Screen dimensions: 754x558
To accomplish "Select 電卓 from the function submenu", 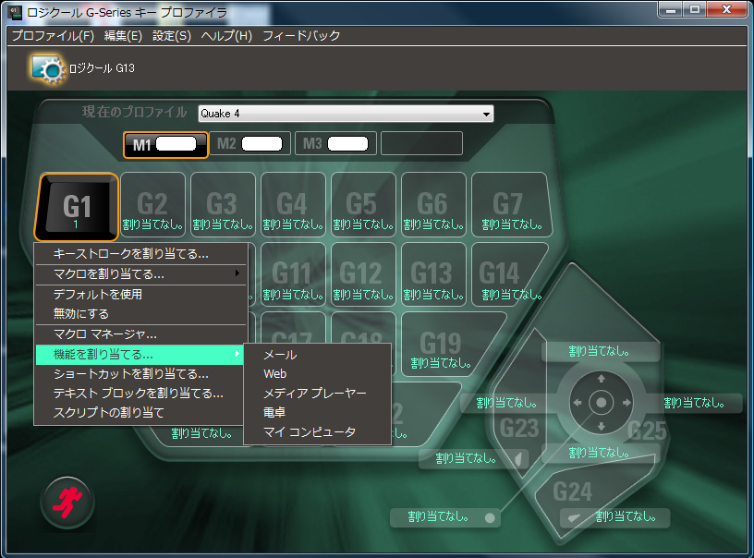I will pos(275,413).
